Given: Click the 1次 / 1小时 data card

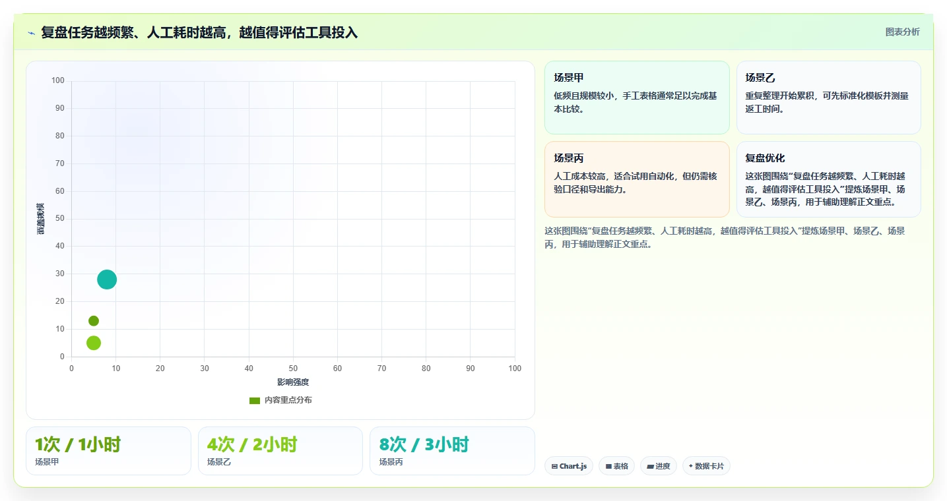Looking at the screenshot, I should point(108,451).
